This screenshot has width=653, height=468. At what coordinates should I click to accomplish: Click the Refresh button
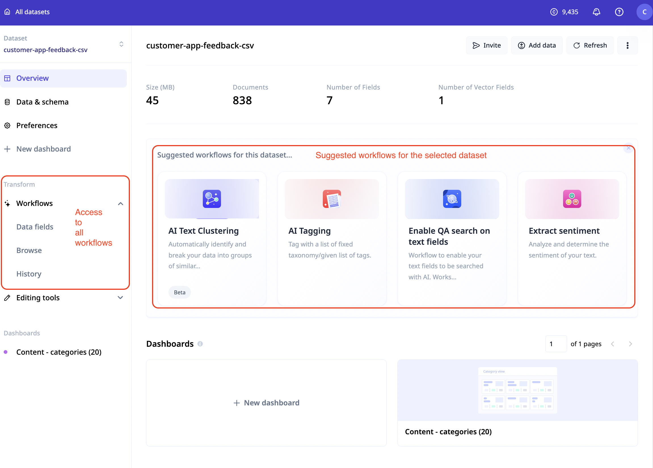(590, 45)
